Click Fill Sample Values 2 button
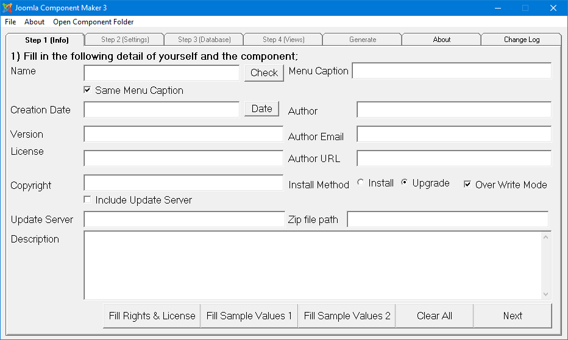 tap(347, 316)
